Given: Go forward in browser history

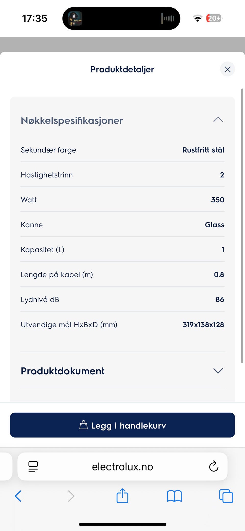Looking at the screenshot, I should (x=71, y=496).
